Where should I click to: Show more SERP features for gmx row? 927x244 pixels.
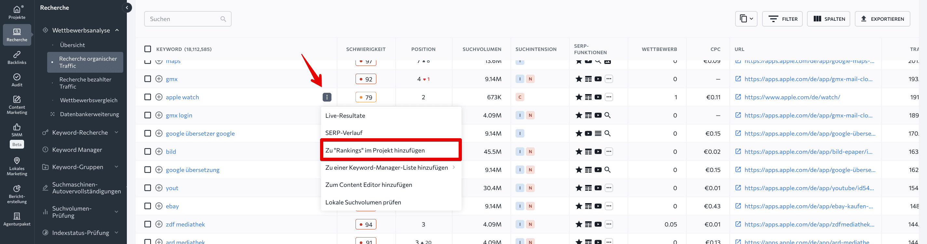pos(609,79)
